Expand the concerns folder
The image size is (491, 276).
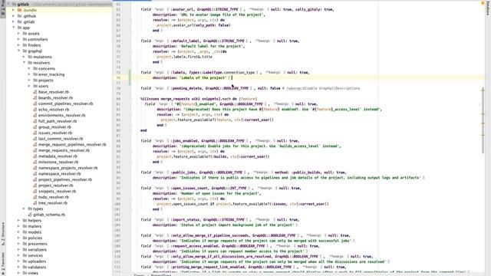pyautogui.click(x=29, y=68)
